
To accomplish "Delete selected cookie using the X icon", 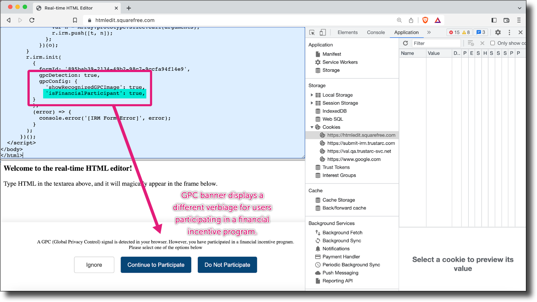I will point(482,43).
